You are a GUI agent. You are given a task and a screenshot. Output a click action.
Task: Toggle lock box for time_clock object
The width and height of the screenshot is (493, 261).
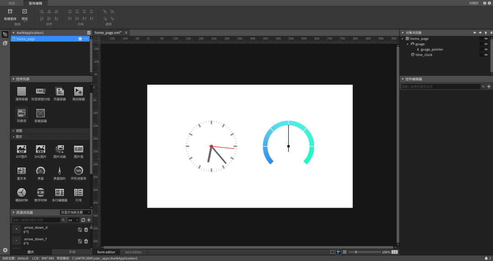(481, 55)
